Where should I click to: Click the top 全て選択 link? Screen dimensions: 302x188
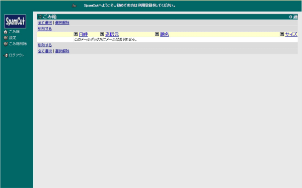45,23
